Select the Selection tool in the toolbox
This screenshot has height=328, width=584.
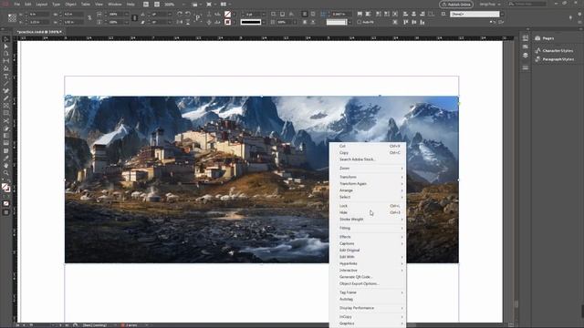click(6, 39)
